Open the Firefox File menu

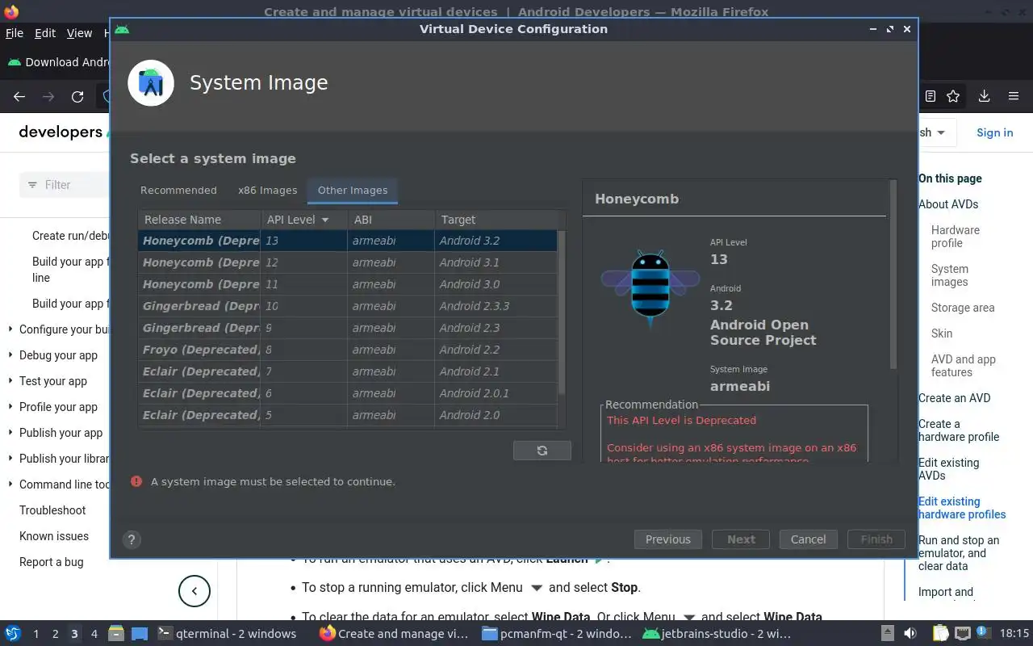click(x=15, y=33)
